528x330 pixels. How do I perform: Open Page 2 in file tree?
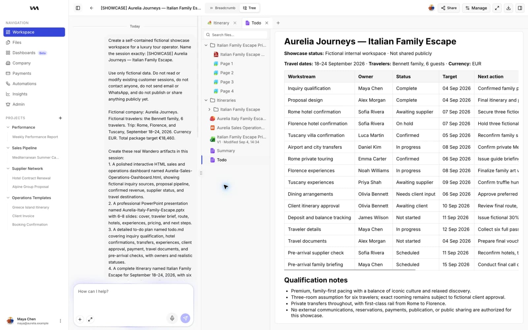(x=223, y=73)
